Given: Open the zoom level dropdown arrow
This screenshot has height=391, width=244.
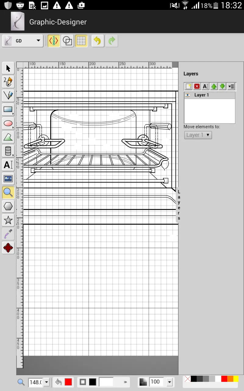Looking at the screenshot, I should (47, 382).
